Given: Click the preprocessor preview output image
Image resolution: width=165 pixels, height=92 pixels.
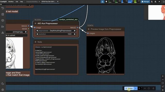Looking at the screenshot, I should click(105, 55).
